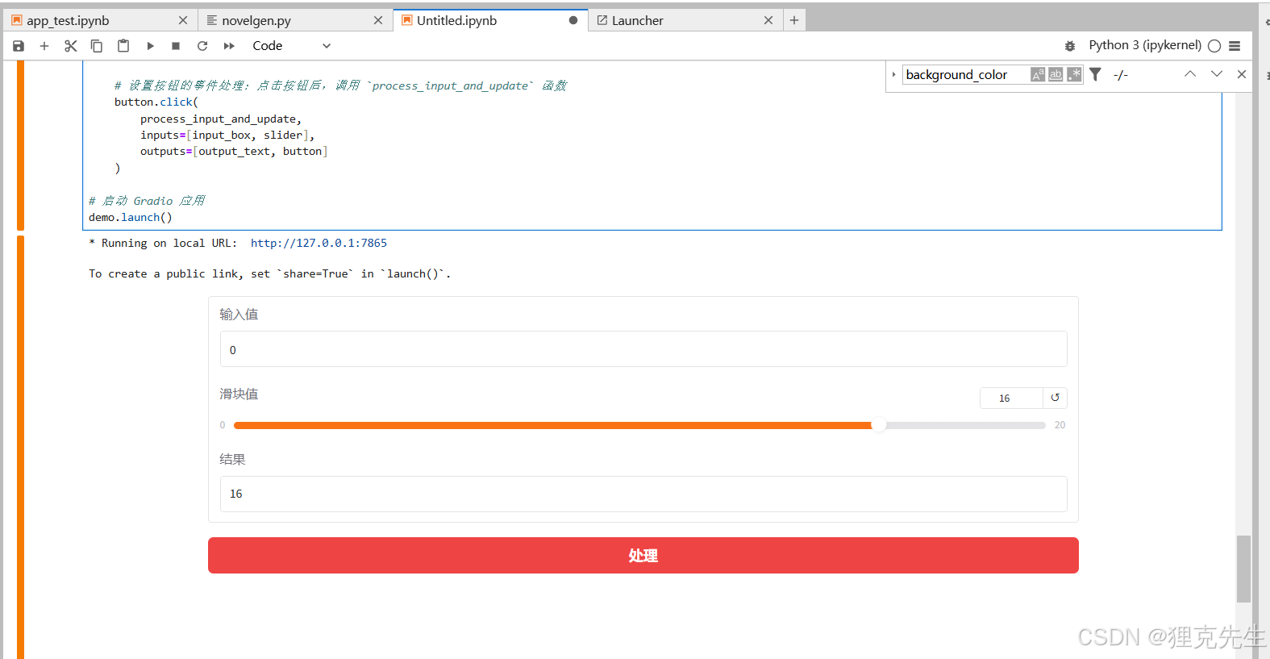Save the notebook with the disk icon
The width and height of the screenshot is (1270, 659).
tap(19, 46)
